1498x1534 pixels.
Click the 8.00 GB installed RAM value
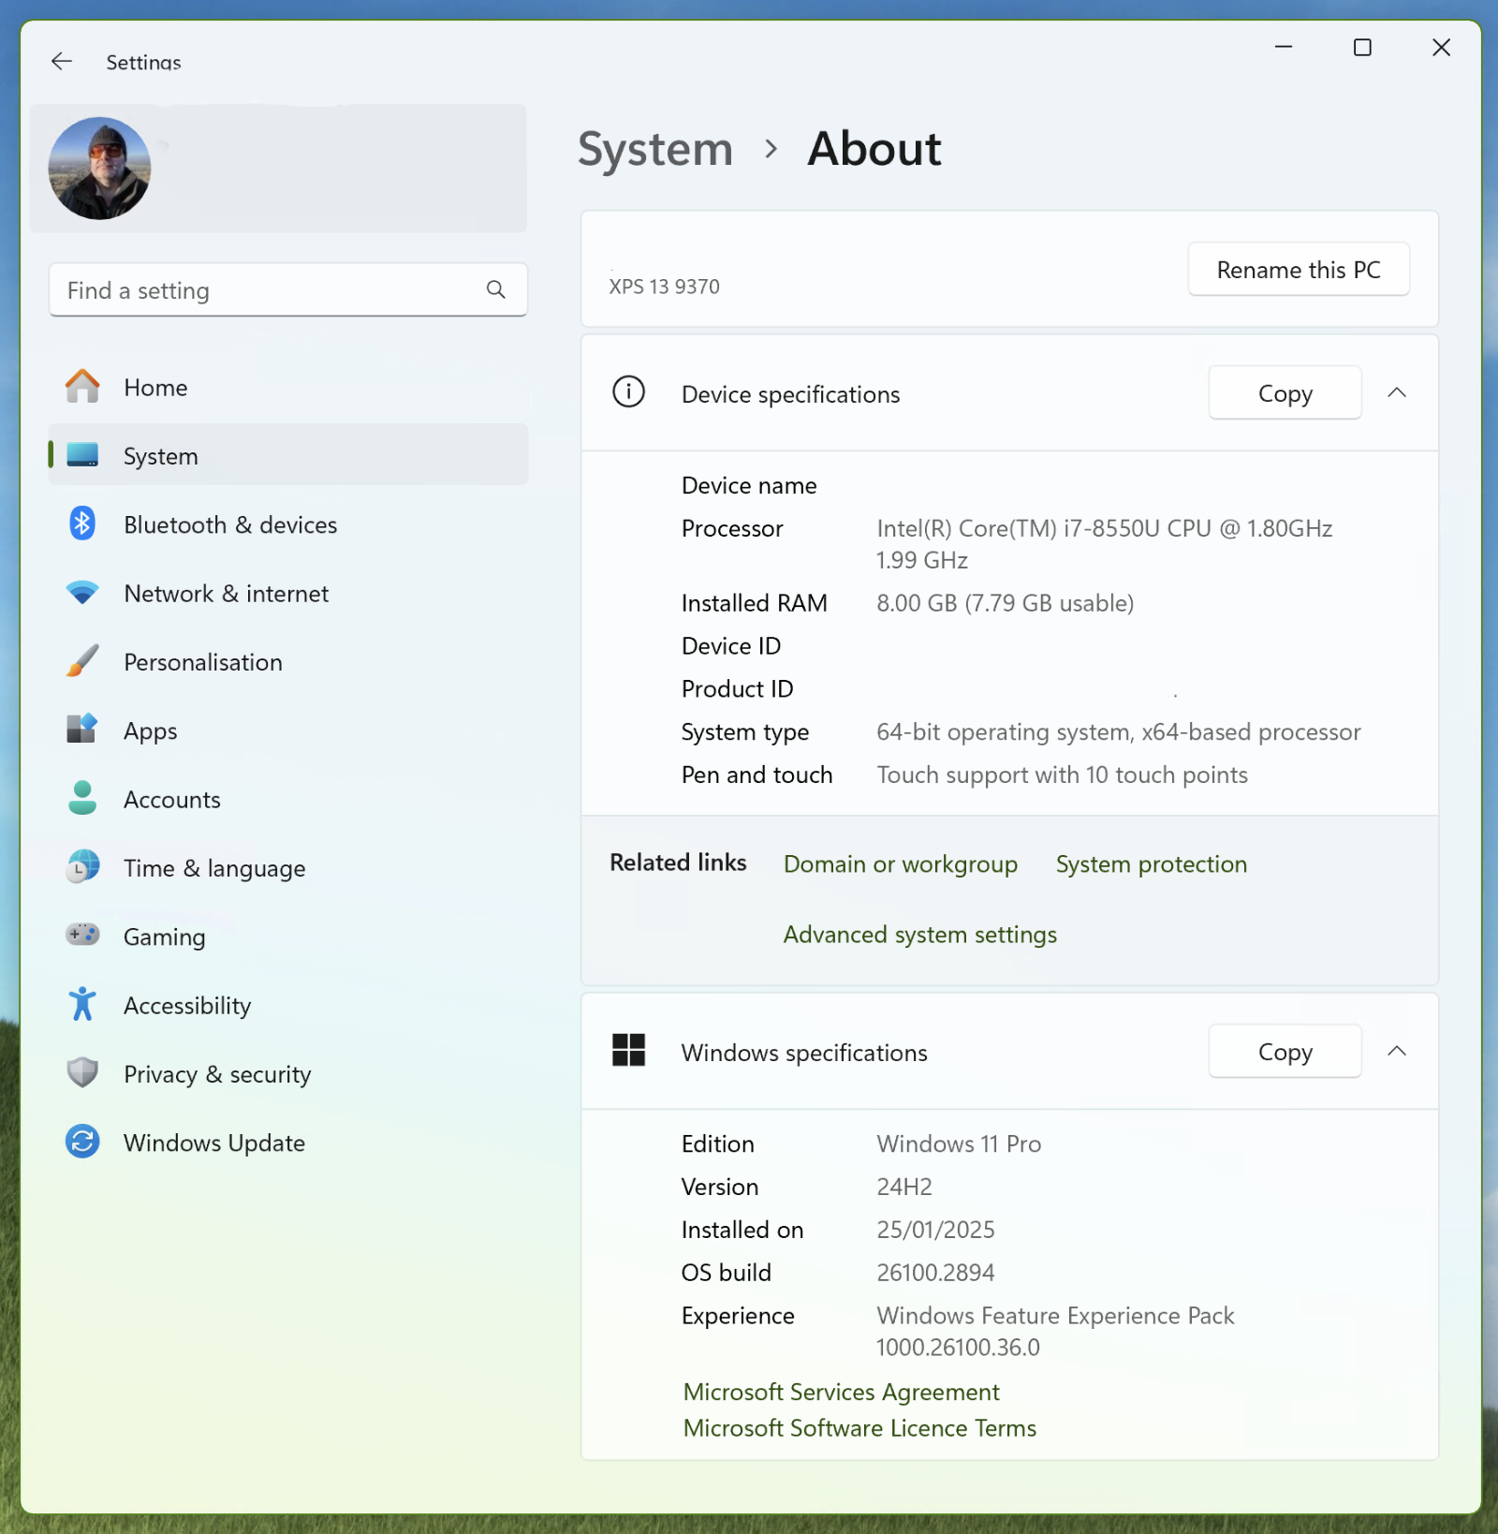(1005, 603)
